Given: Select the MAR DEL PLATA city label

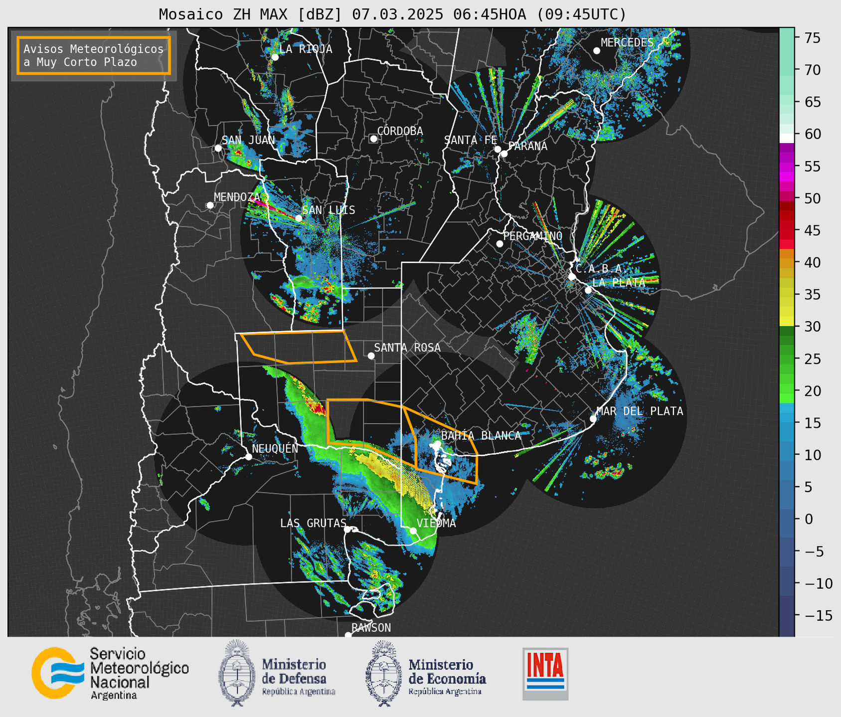Looking at the screenshot, I should pos(640,411).
